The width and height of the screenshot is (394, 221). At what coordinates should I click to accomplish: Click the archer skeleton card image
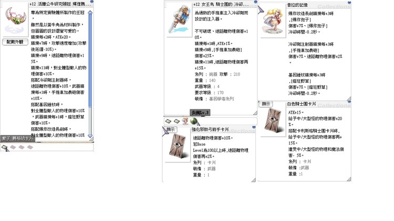tap(178, 146)
